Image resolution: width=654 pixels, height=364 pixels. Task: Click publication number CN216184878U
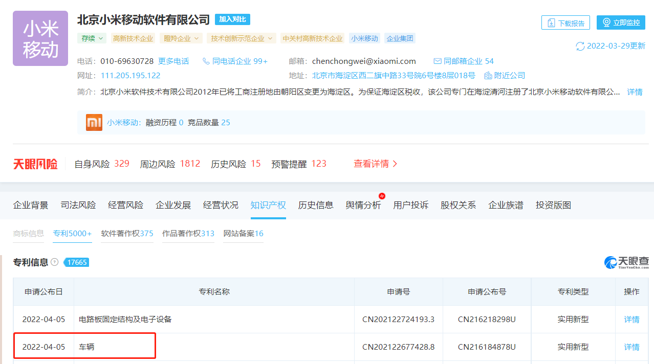point(487,347)
